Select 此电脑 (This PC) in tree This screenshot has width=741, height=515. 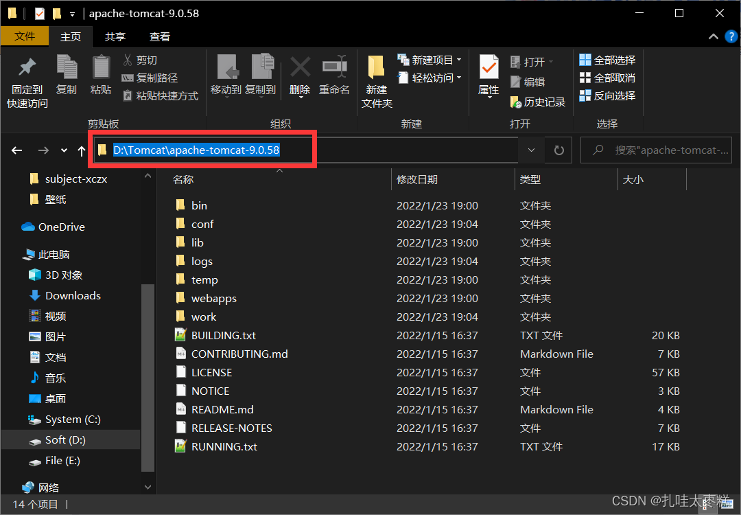coord(47,255)
